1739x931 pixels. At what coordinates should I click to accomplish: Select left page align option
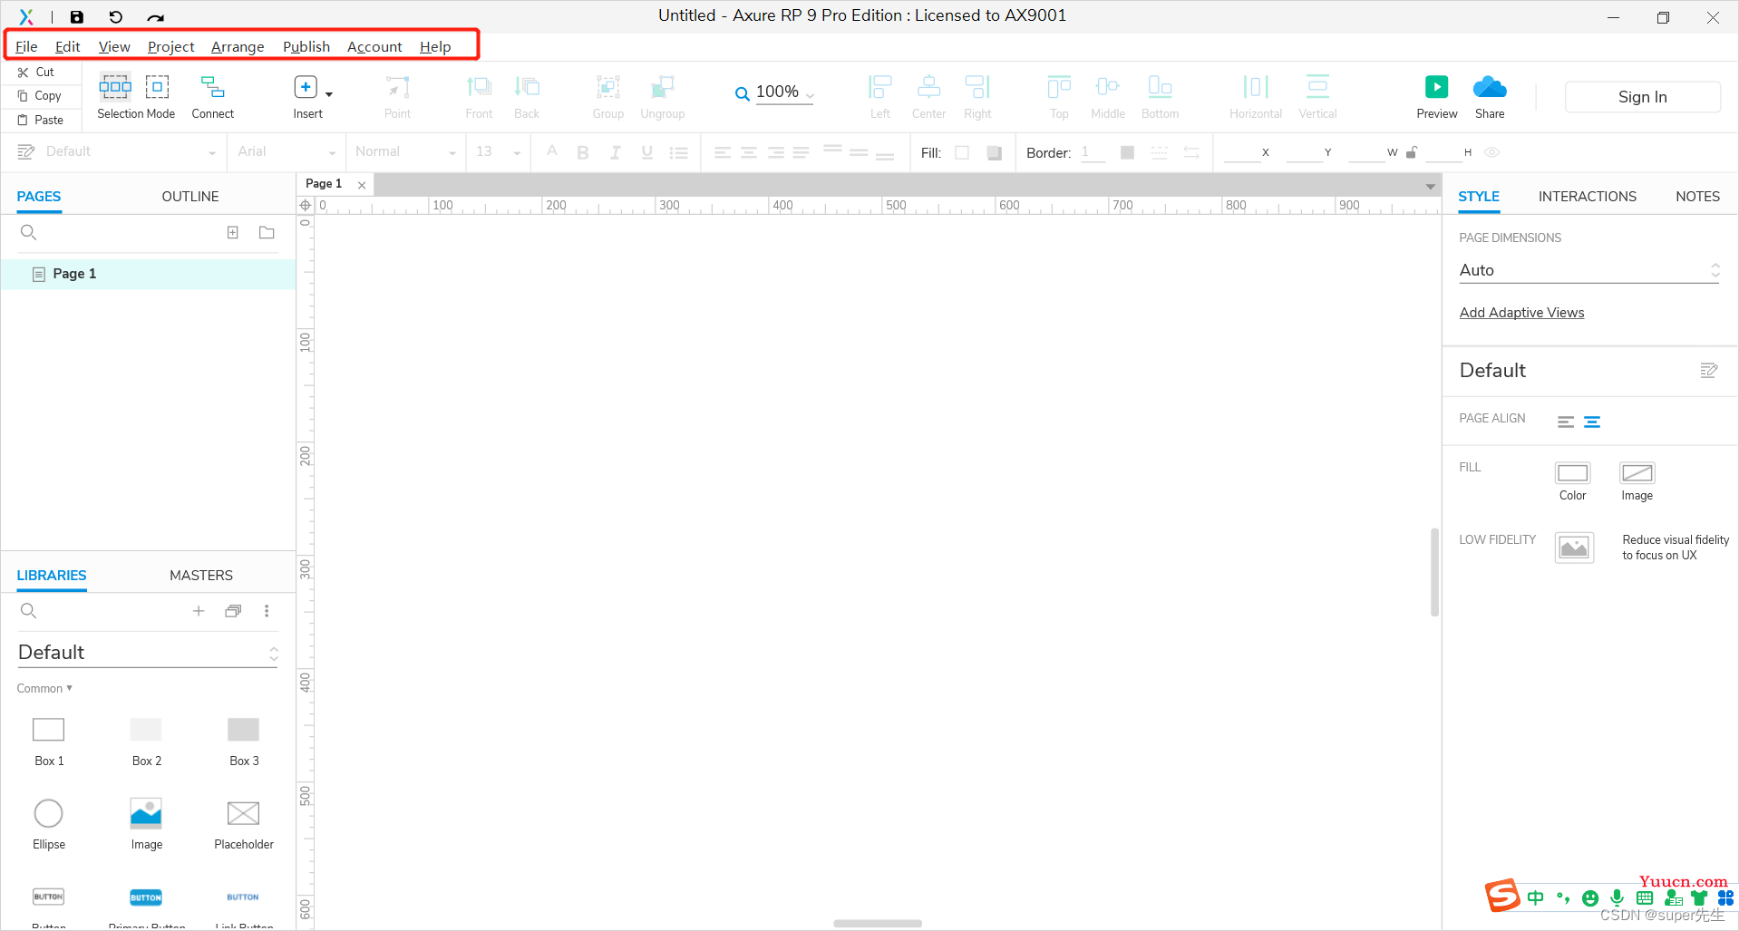(x=1566, y=422)
